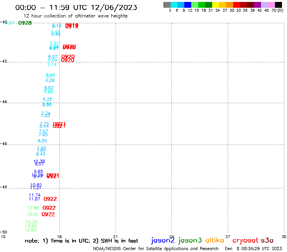Viewport: 287px width, 252px height.
Task: Click the lavender swatch in the color scale
Action: pos(265,5)
